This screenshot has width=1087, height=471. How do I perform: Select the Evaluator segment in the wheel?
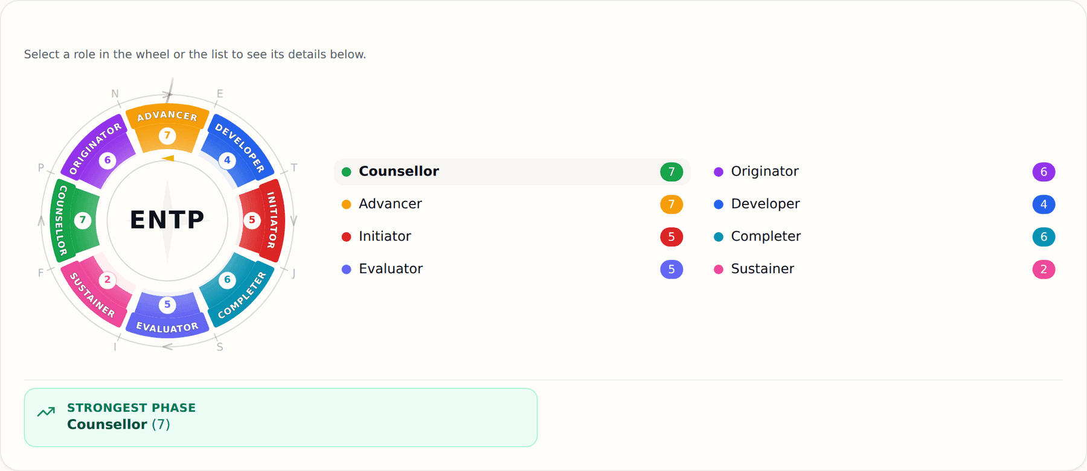point(167,314)
